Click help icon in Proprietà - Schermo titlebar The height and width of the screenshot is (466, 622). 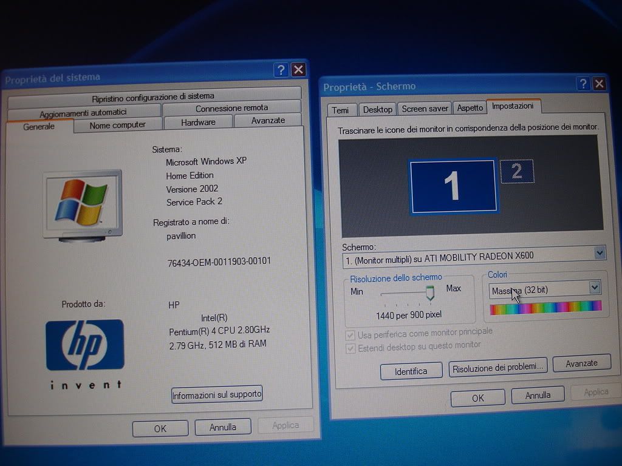click(x=583, y=84)
